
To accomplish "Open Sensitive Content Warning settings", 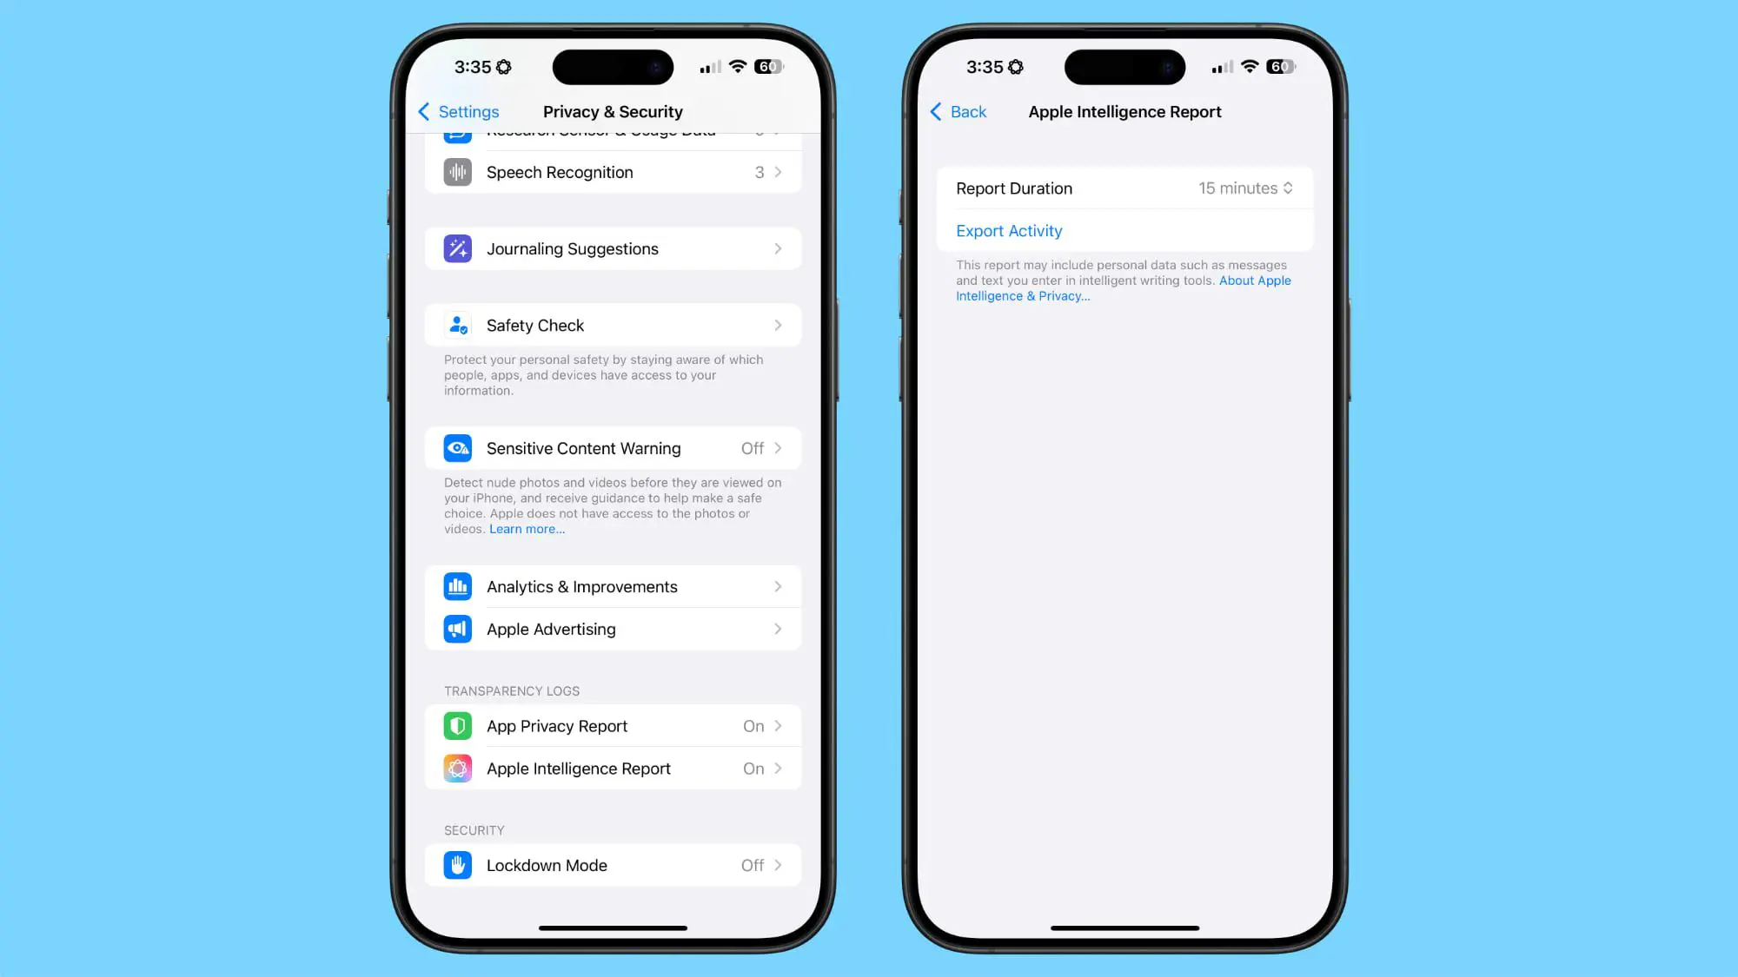I will click(x=611, y=447).
